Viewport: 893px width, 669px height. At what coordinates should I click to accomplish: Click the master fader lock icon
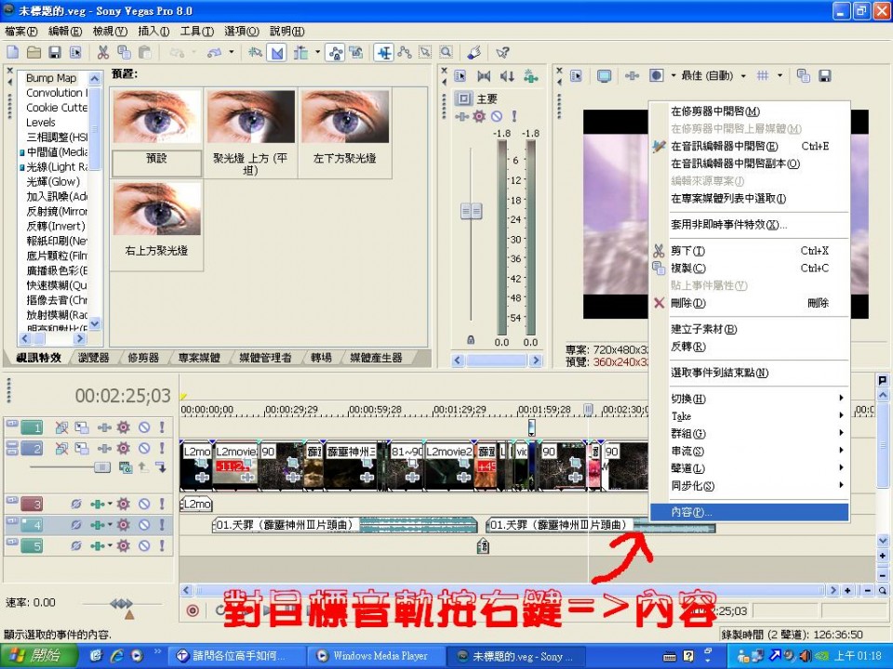coord(471,340)
